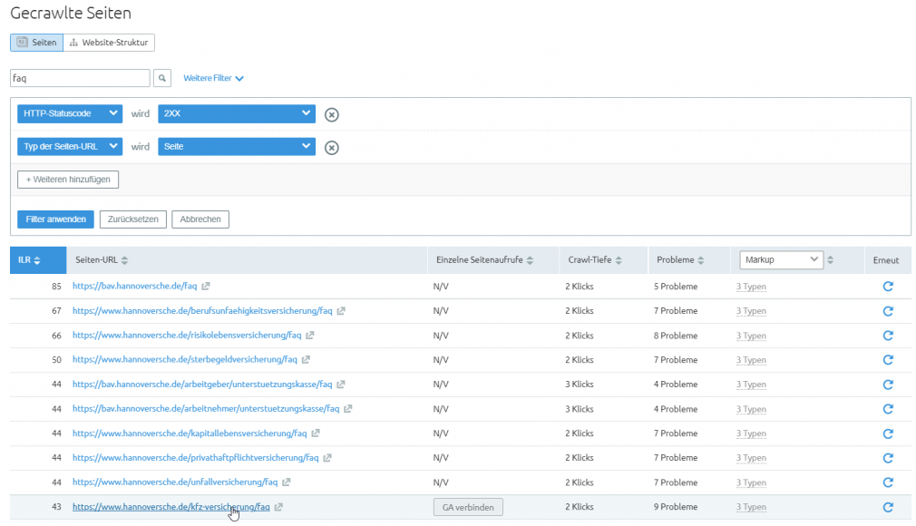Select ILR value 67

[x=56, y=311]
